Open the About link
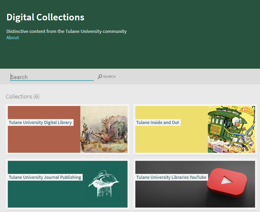Image resolution: width=260 pixels, height=212 pixels. tap(13, 38)
